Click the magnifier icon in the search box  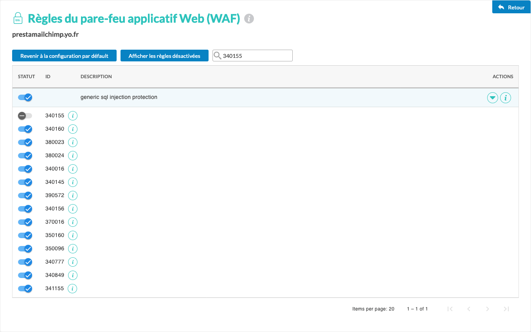pos(218,56)
